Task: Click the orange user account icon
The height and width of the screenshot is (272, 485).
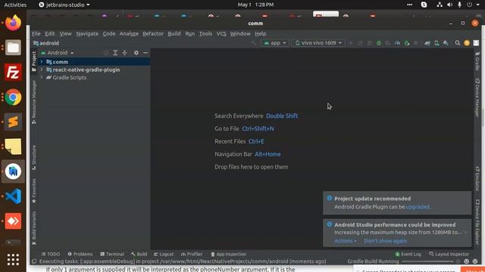Action: (467, 43)
